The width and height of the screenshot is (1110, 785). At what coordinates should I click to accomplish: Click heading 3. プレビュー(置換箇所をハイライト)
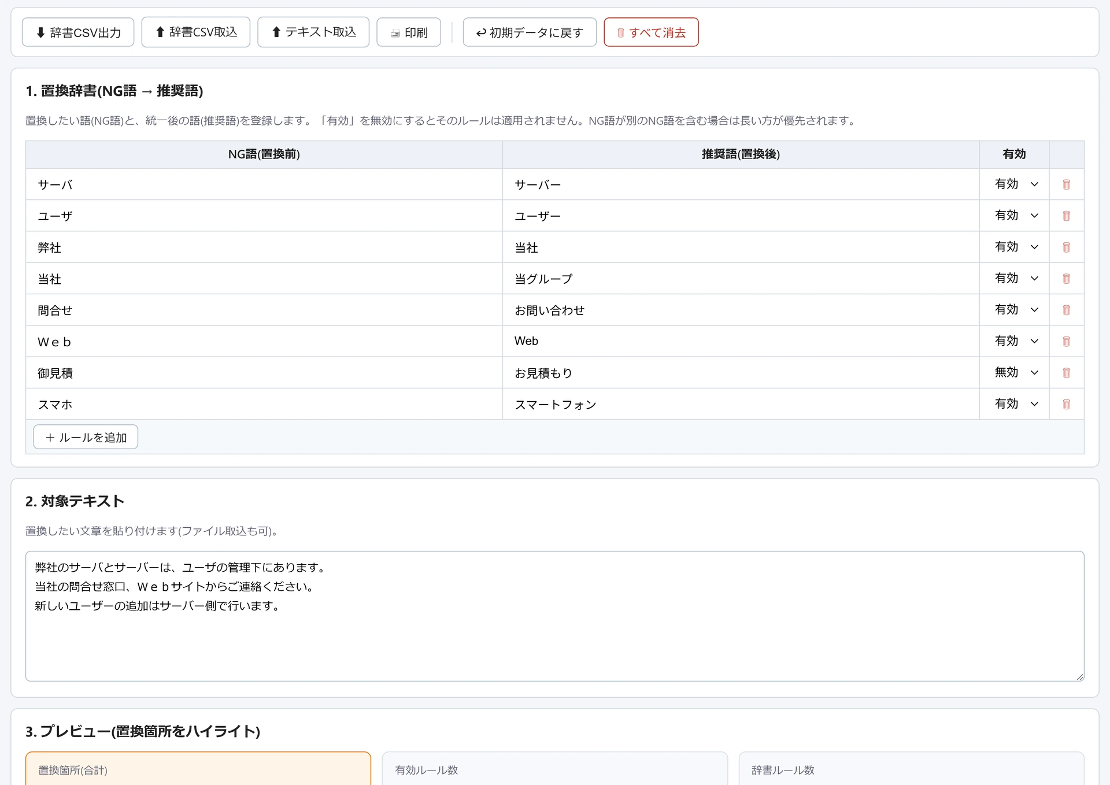pyautogui.click(x=143, y=731)
